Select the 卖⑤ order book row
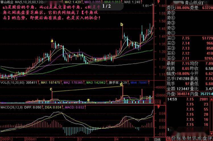 190,13
